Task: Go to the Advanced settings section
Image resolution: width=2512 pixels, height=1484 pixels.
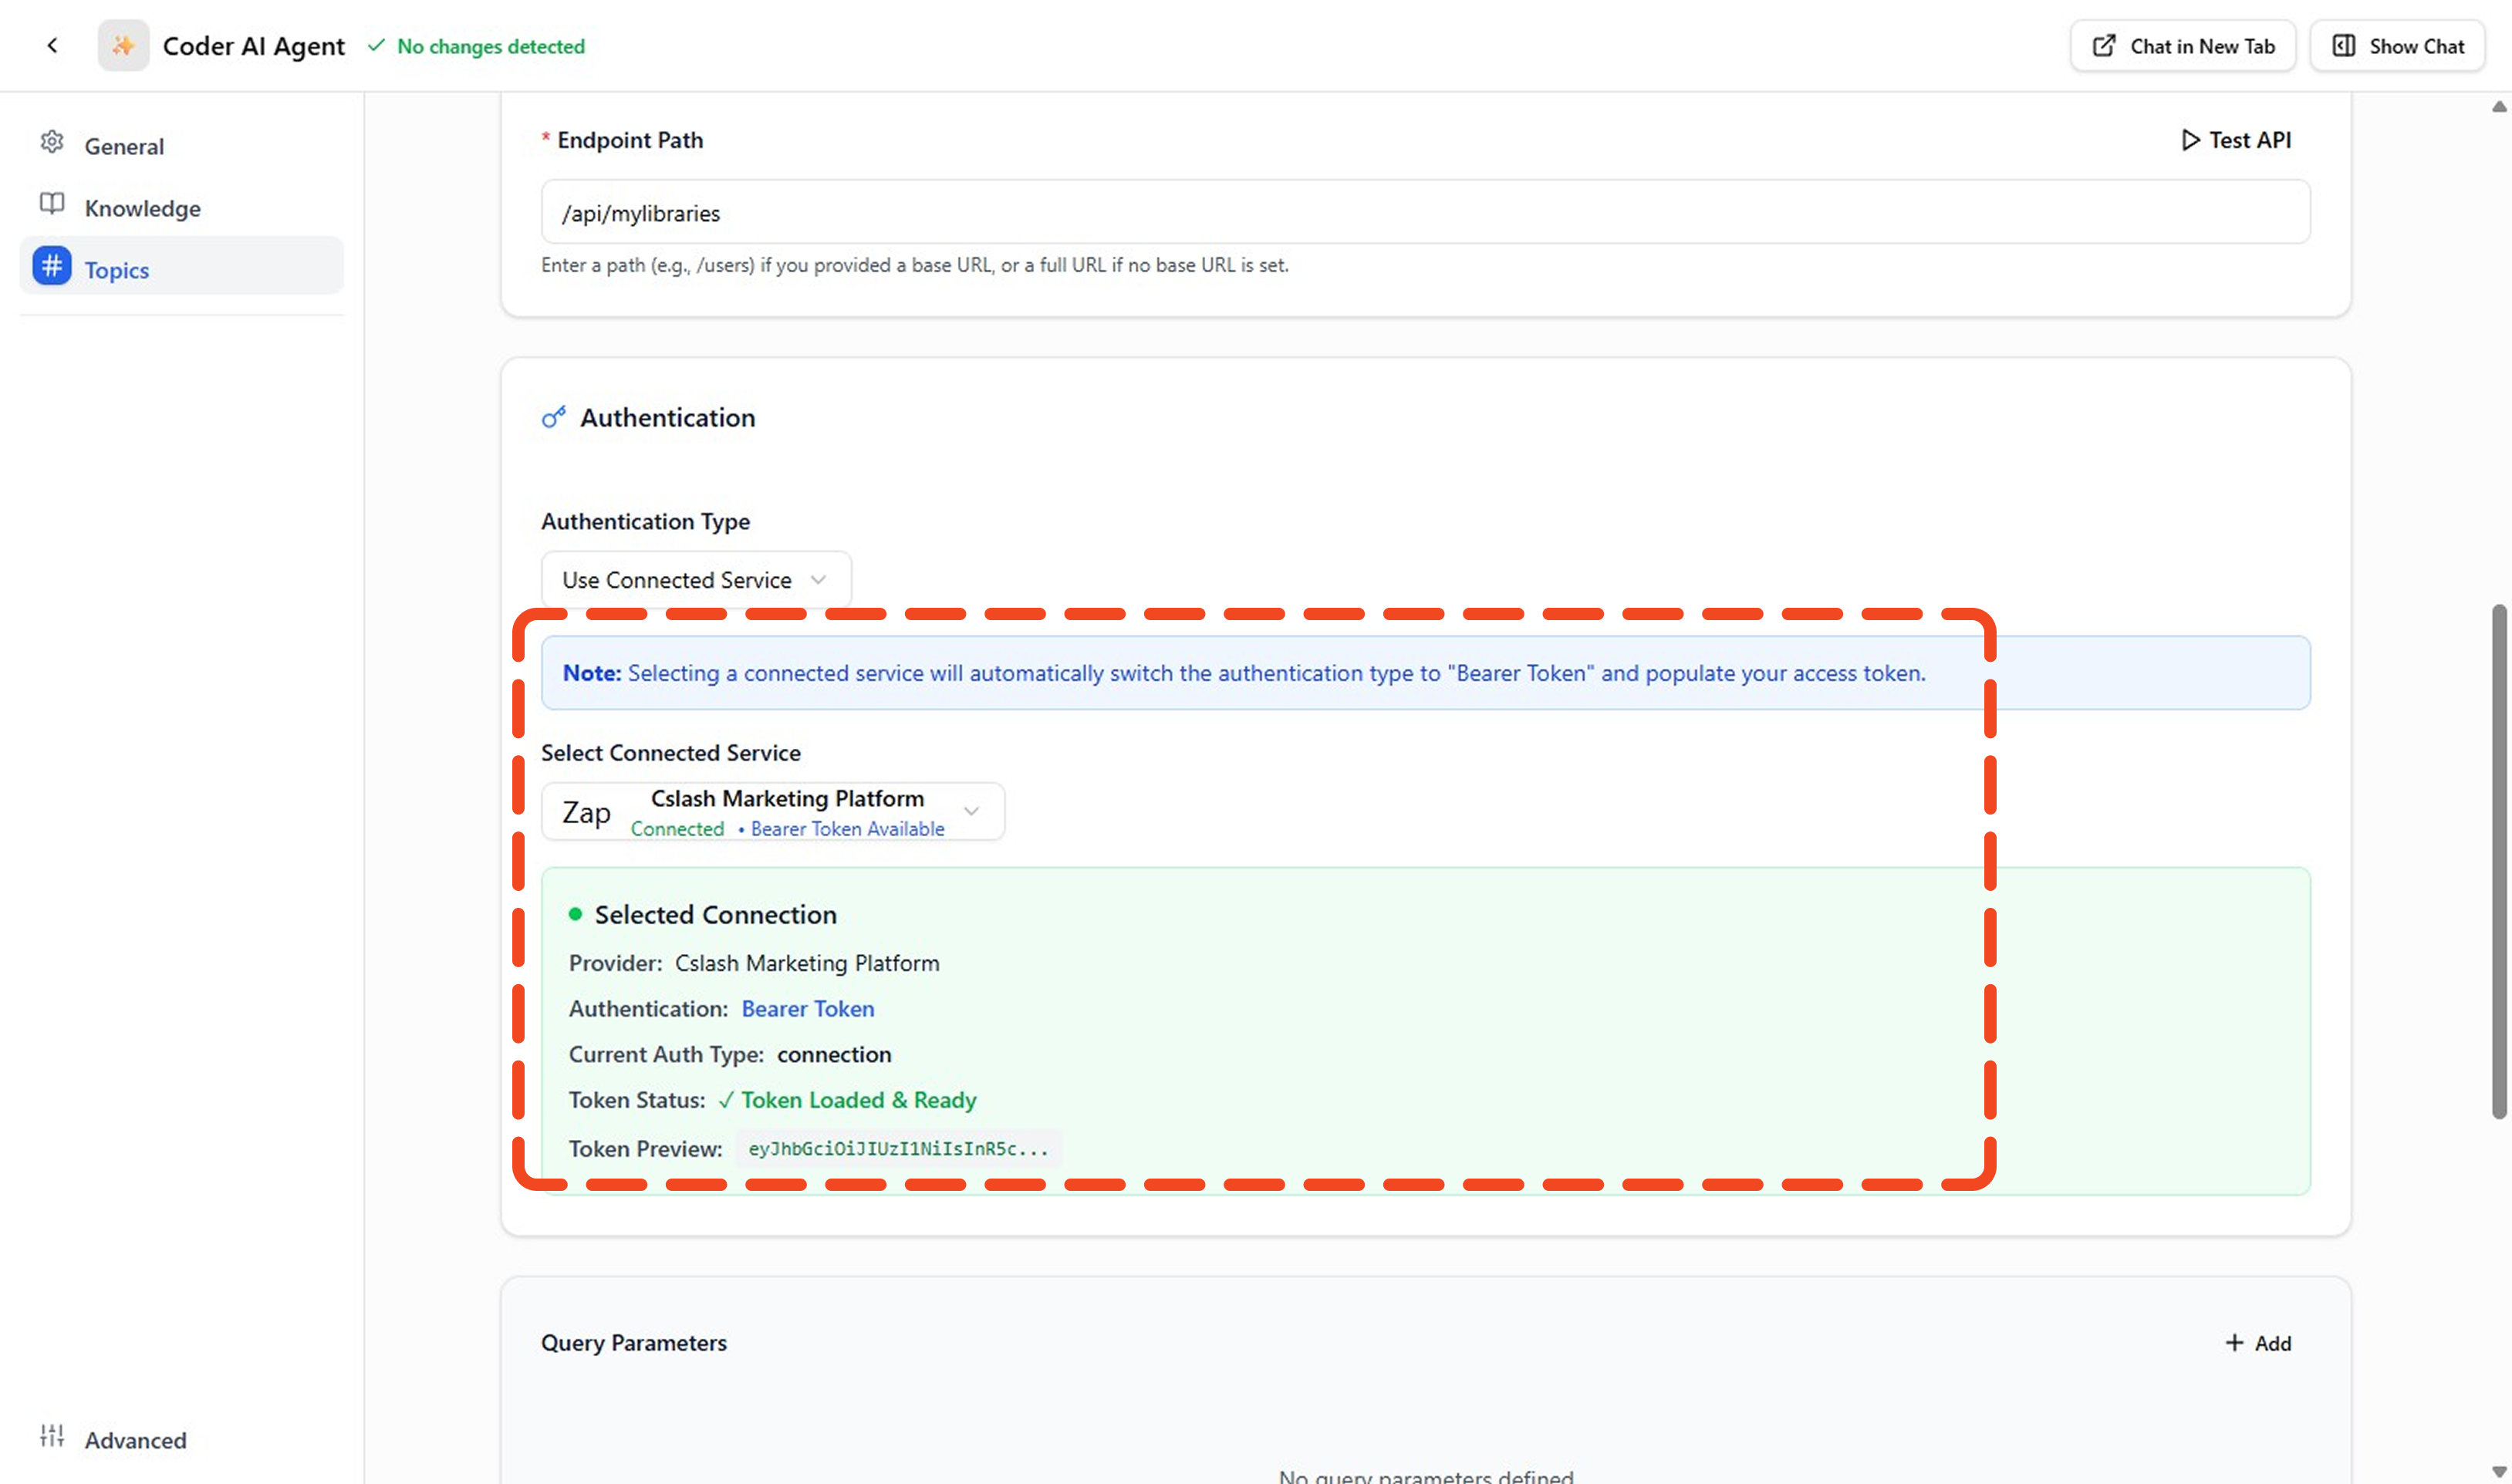Action: (135, 1440)
